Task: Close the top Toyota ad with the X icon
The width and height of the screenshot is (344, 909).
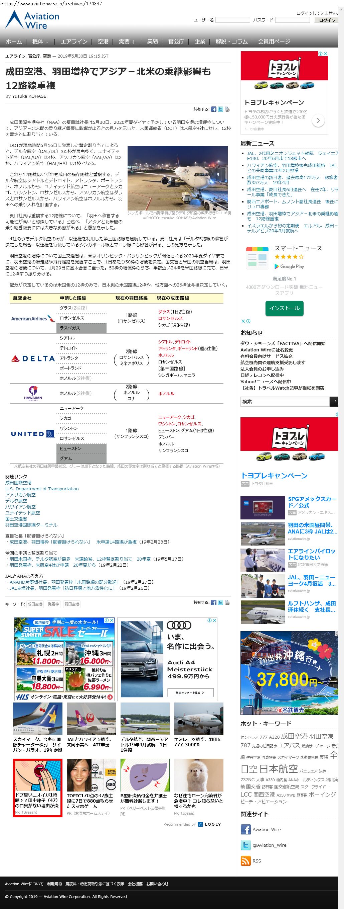Action: tap(326, 54)
